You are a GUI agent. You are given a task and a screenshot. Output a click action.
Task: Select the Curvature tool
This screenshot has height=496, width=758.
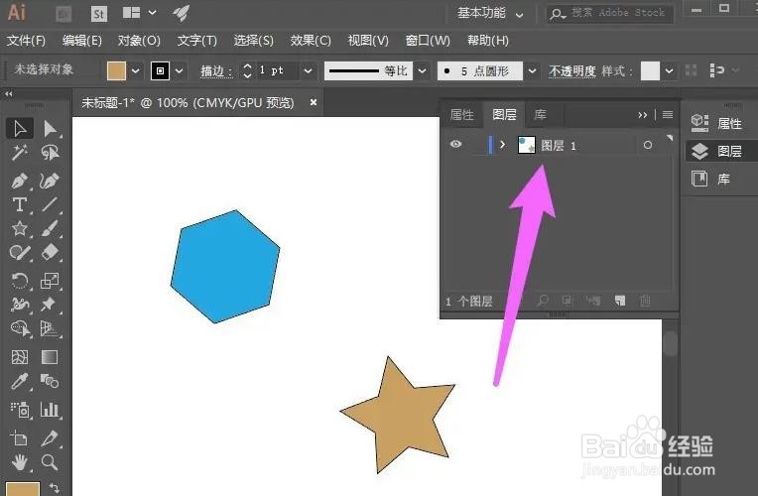click(50, 181)
